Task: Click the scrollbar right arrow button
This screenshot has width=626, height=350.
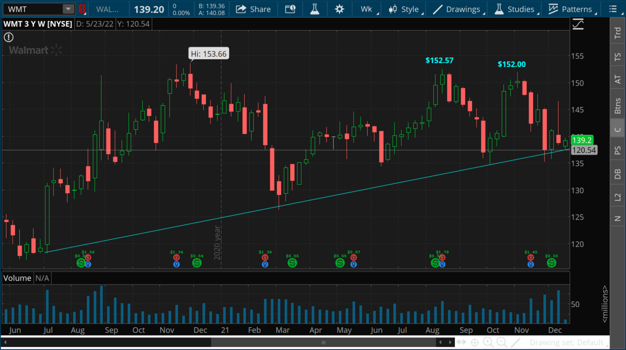Action: [449, 342]
